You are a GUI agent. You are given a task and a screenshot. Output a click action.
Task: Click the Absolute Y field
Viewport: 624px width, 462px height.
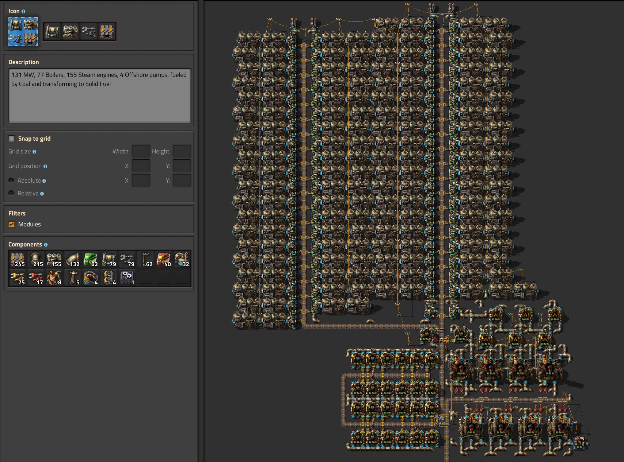182,180
